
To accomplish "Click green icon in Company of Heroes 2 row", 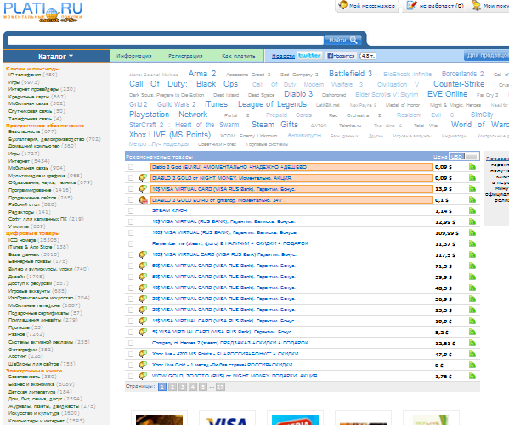I will 472,343.
